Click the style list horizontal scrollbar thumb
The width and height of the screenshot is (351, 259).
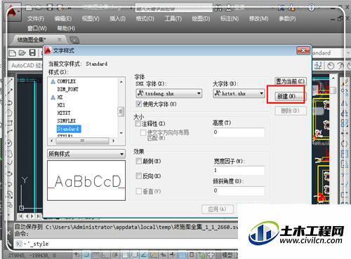[x=82, y=141]
